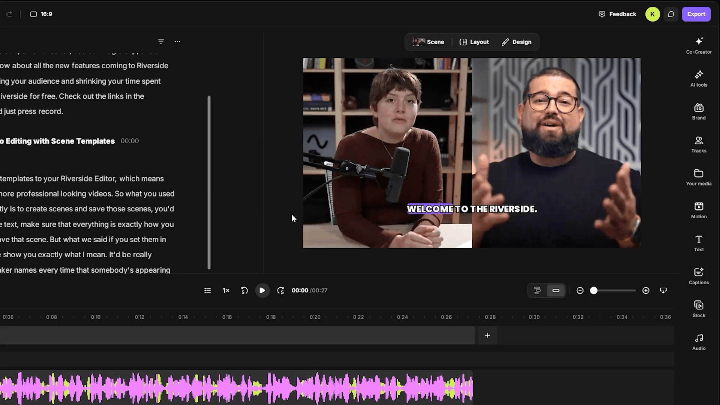Click the fit timeline icon
Screen dimensions: 720x405
[663, 291]
